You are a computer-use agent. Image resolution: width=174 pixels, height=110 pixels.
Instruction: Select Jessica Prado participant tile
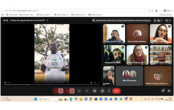click(161, 34)
